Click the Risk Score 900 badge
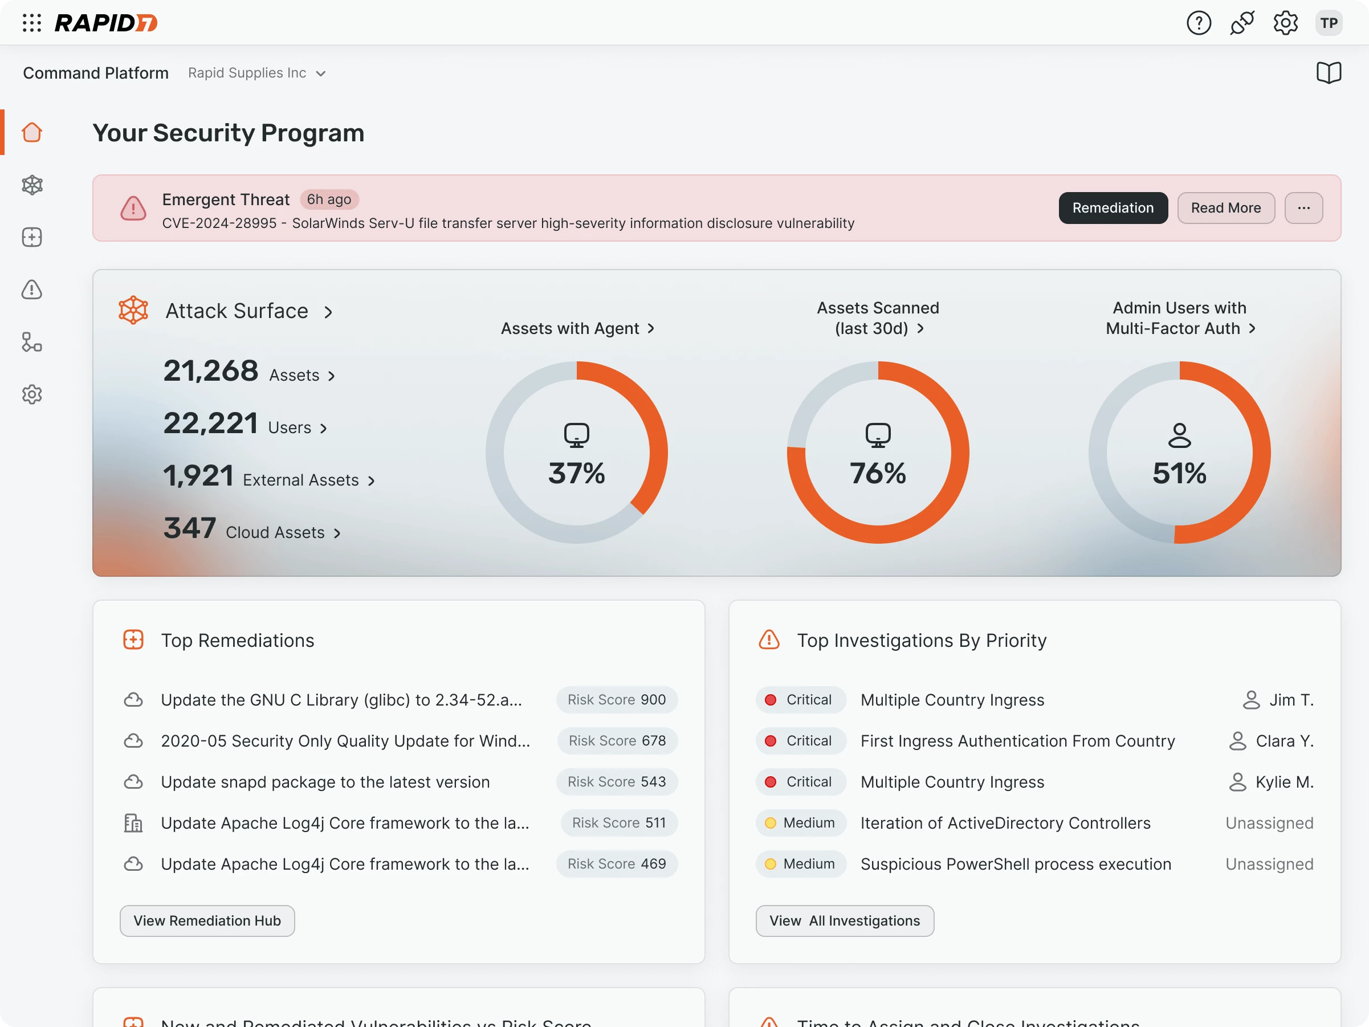Image resolution: width=1369 pixels, height=1027 pixels. coord(617,699)
